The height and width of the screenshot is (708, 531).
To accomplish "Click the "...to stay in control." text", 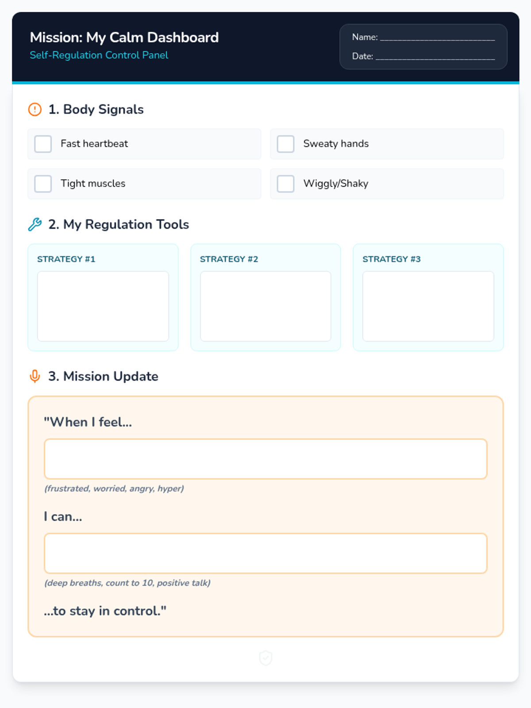I will pyautogui.click(x=105, y=611).
